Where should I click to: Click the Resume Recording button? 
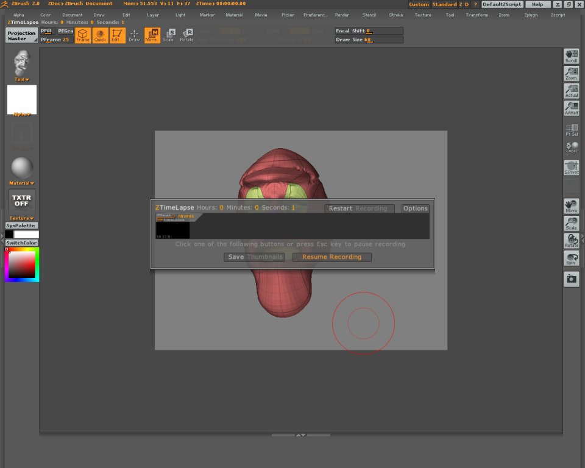[331, 257]
